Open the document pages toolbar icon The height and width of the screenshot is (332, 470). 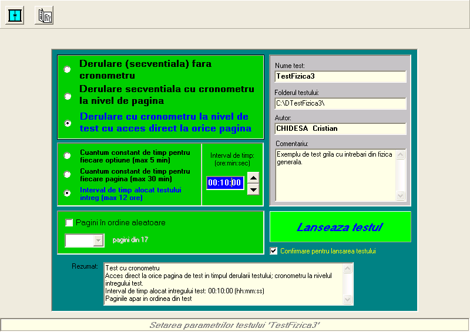[x=44, y=15]
